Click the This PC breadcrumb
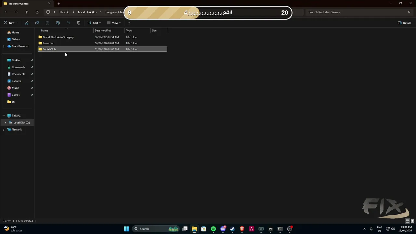This screenshot has width=416, height=234. tap(64, 12)
